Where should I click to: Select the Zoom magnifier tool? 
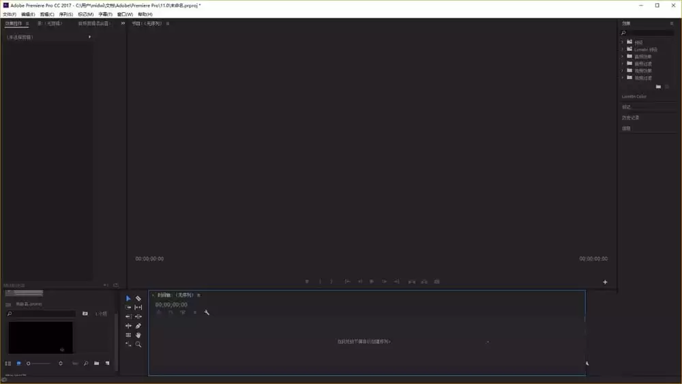coord(138,344)
